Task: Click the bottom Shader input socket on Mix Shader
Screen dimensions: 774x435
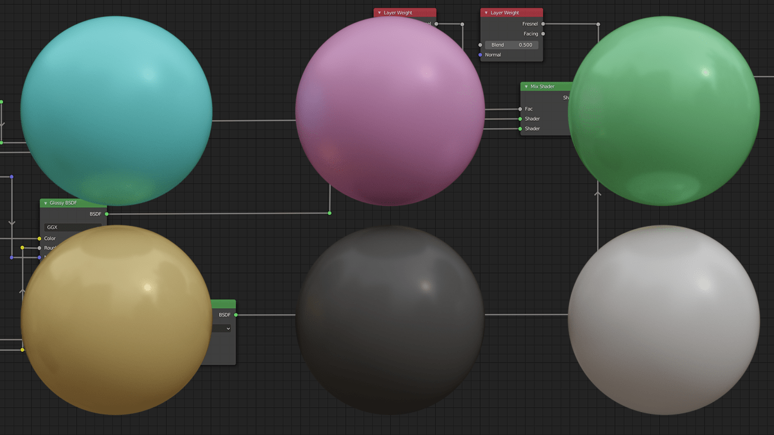Action: pyautogui.click(x=519, y=129)
